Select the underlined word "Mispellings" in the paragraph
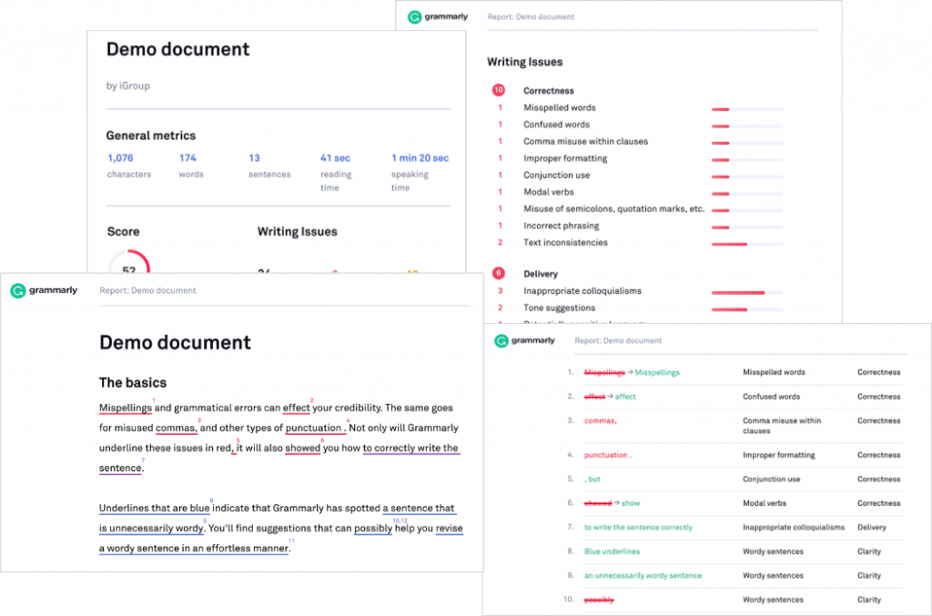 pyautogui.click(x=126, y=409)
